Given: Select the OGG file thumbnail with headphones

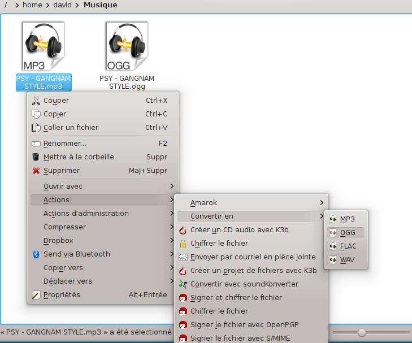Looking at the screenshot, I should [x=127, y=46].
